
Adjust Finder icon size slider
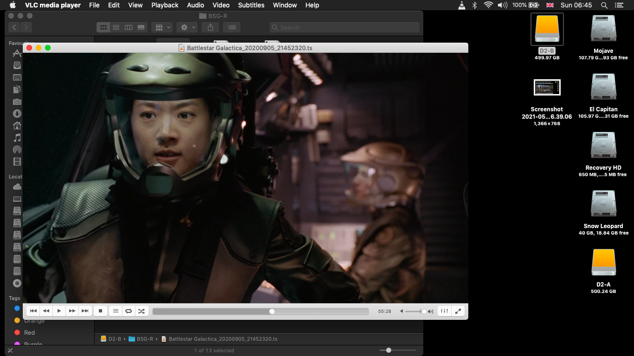[398, 350]
